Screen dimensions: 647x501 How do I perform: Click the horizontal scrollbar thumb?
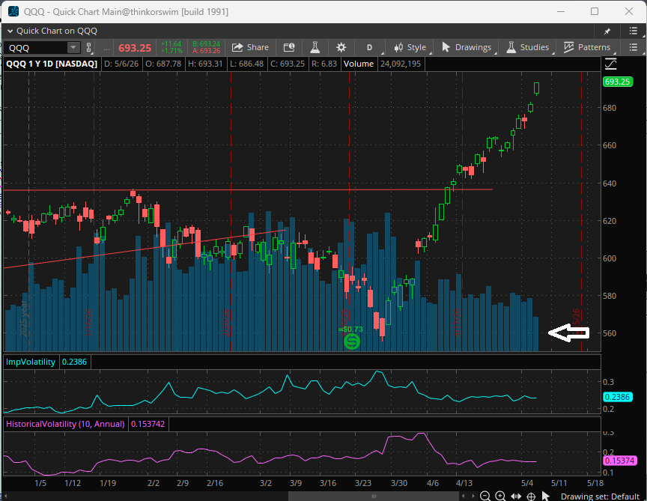373,496
